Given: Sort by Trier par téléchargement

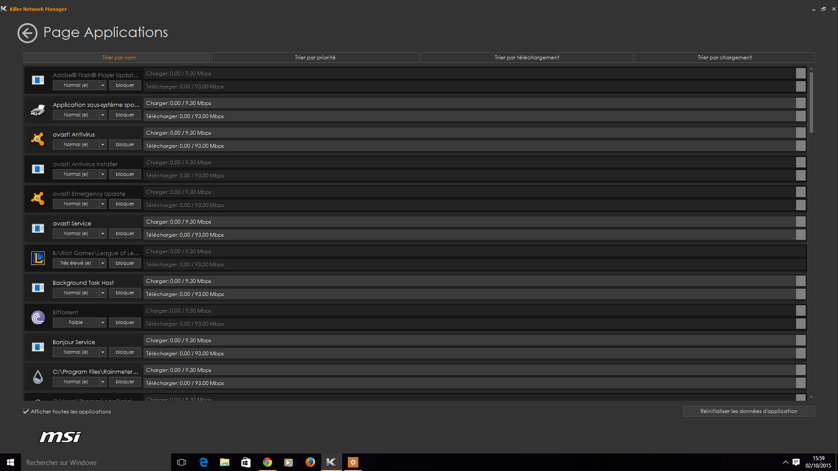Looking at the screenshot, I should pos(527,58).
